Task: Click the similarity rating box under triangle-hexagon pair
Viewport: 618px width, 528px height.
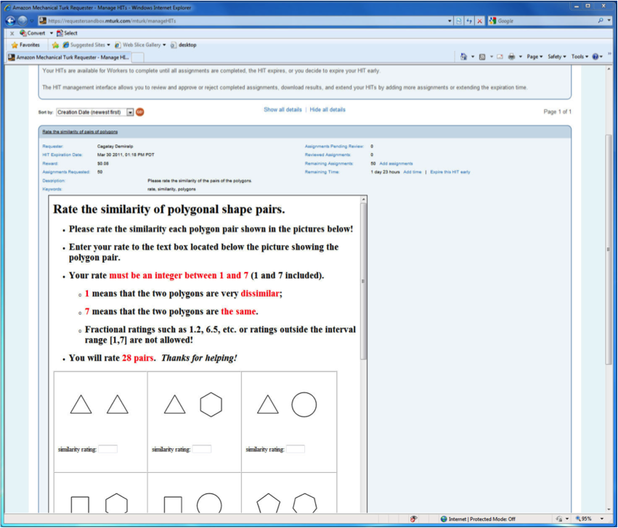Action: pyautogui.click(x=201, y=449)
